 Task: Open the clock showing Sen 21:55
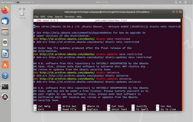(x=102, y=2)
